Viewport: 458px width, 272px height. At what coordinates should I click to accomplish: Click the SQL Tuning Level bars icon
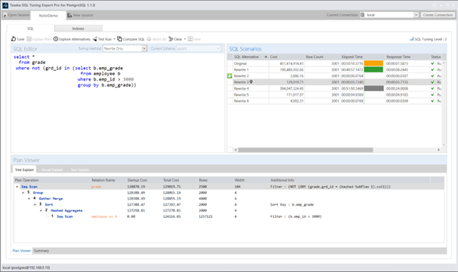411,38
